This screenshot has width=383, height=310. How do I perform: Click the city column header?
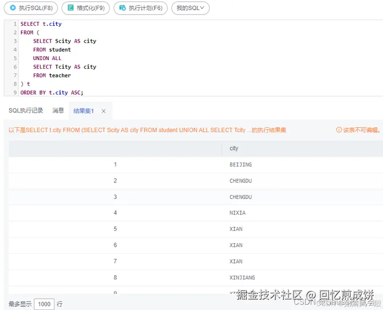(x=234, y=148)
